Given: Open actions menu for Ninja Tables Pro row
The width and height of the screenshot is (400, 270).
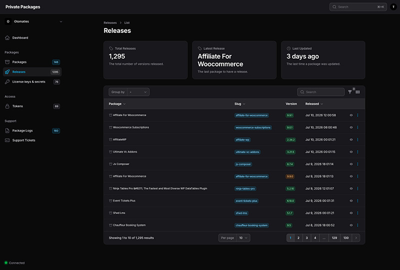Looking at the screenshot, I should click(x=357, y=189).
